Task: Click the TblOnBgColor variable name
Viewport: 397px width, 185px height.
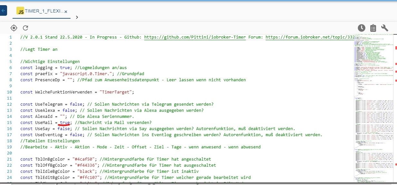Action: (x=50, y=159)
